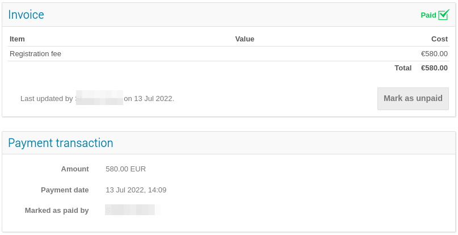Click the payment date 13 Jul 2022, 14:09
This screenshot has height=235, width=458.
click(x=136, y=190)
